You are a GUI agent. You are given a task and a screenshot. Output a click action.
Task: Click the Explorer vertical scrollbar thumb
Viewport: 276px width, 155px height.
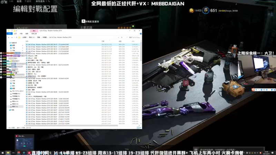[x=141, y=51]
